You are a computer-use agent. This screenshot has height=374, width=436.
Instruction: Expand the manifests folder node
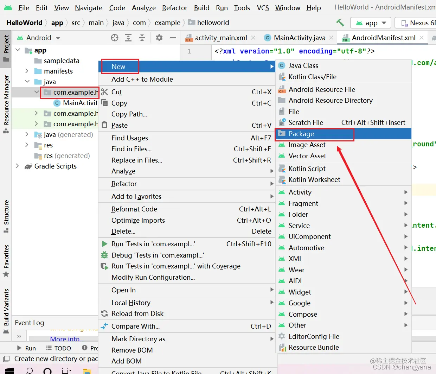[27, 71]
